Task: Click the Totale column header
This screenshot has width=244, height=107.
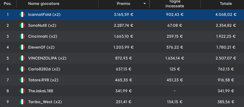Action: (226, 4)
